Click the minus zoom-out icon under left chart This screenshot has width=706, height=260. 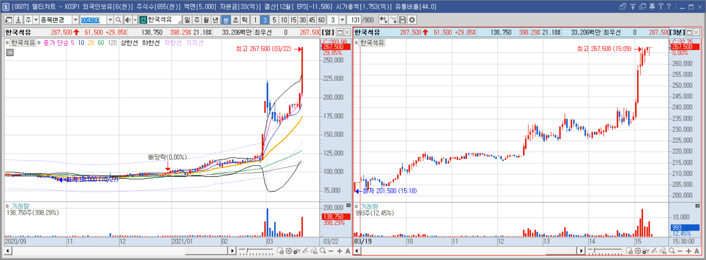click(x=331, y=251)
